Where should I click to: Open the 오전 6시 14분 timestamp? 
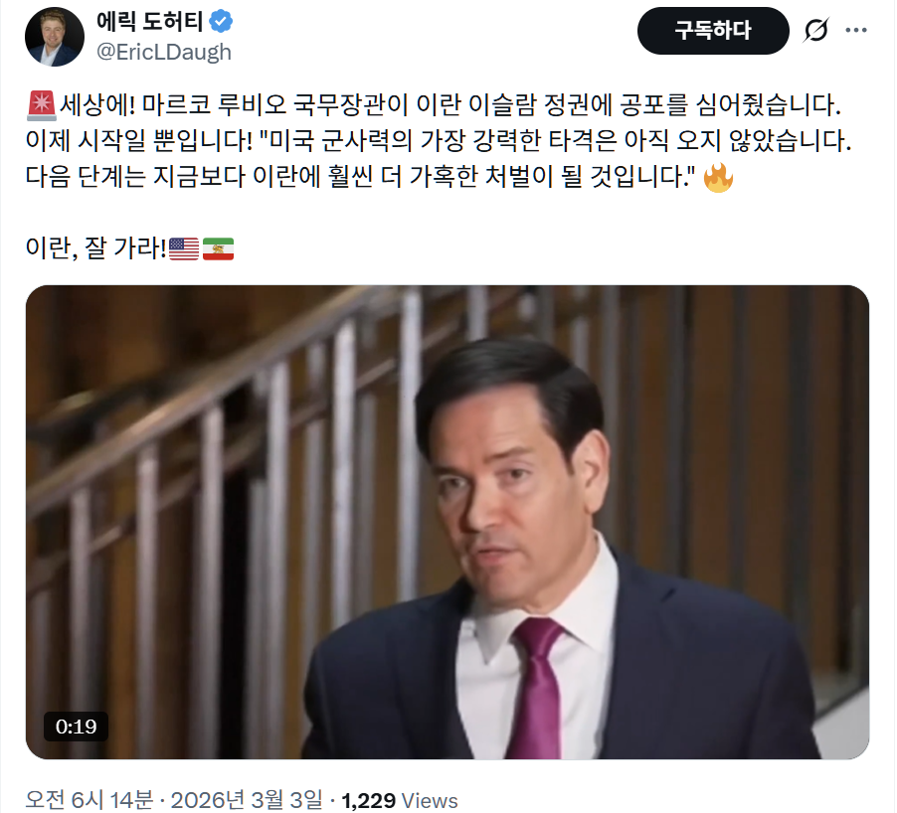point(90,799)
